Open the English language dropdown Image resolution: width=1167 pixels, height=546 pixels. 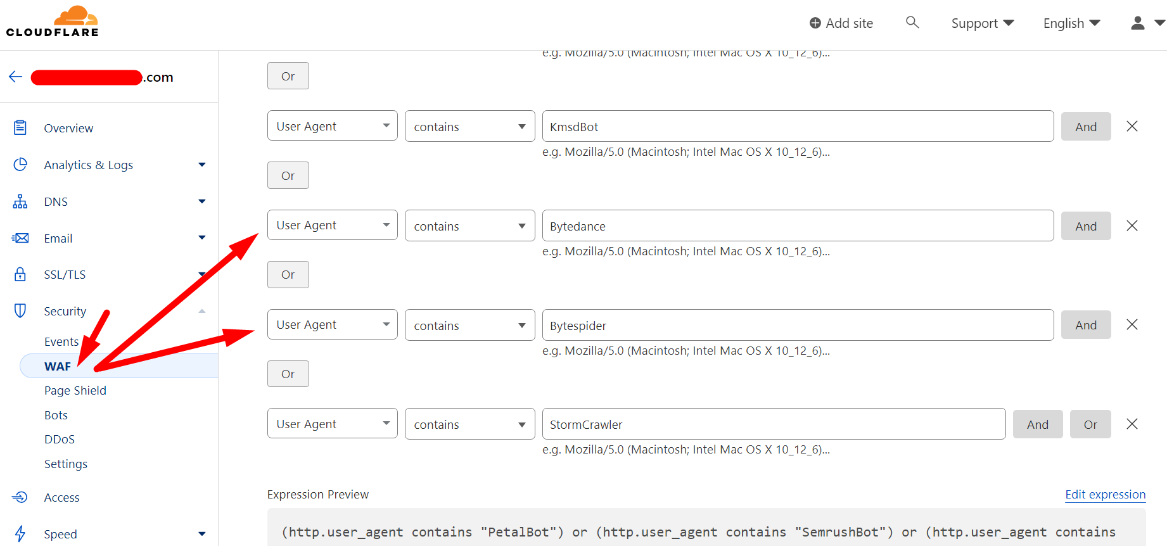point(1072,23)
